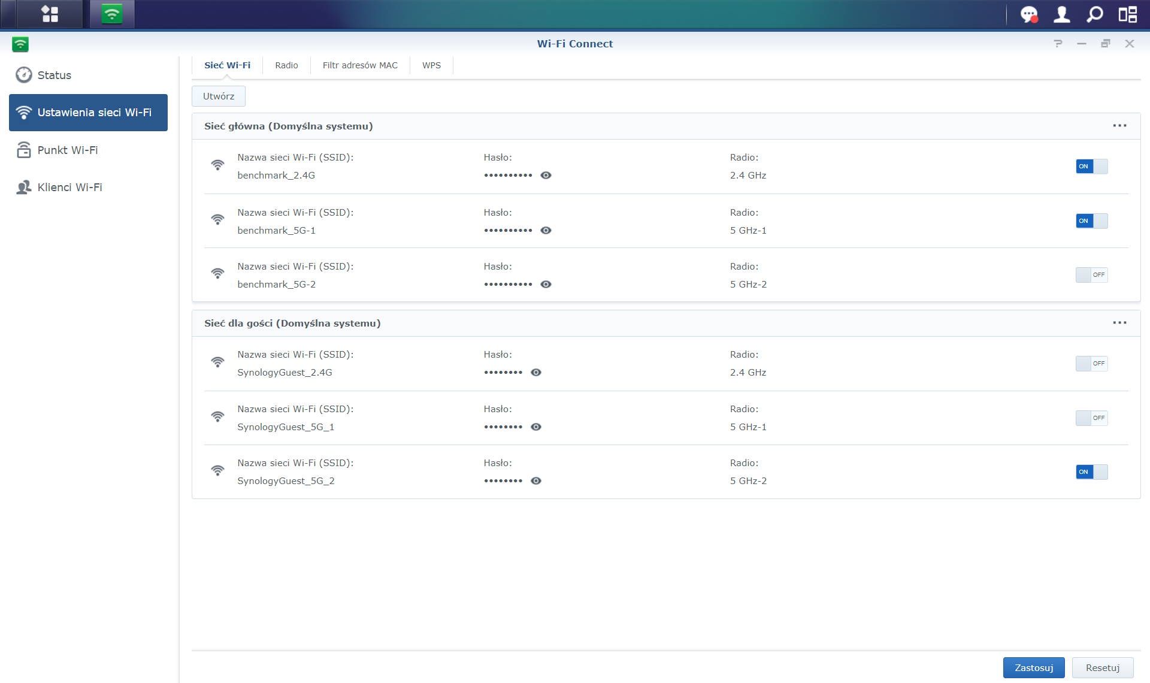Click the Resetuj button
1150x683 pixels.
(x=1102, y=668)
